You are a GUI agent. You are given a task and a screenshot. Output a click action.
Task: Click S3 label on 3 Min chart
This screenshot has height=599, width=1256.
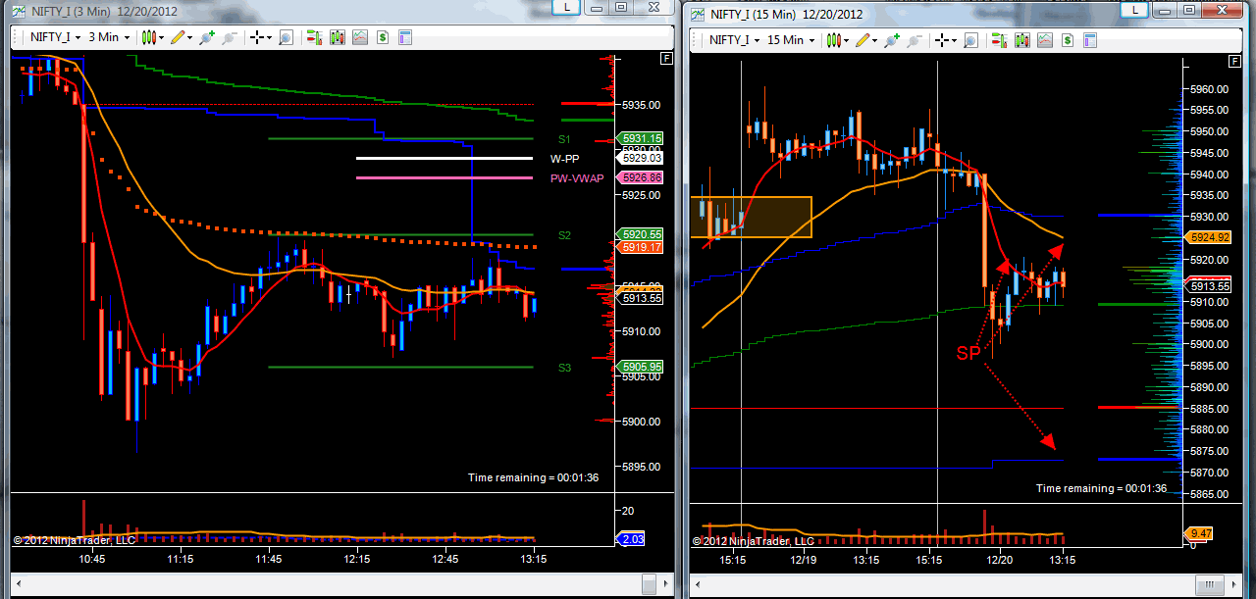pyautogui.click(x=564, y=368)
